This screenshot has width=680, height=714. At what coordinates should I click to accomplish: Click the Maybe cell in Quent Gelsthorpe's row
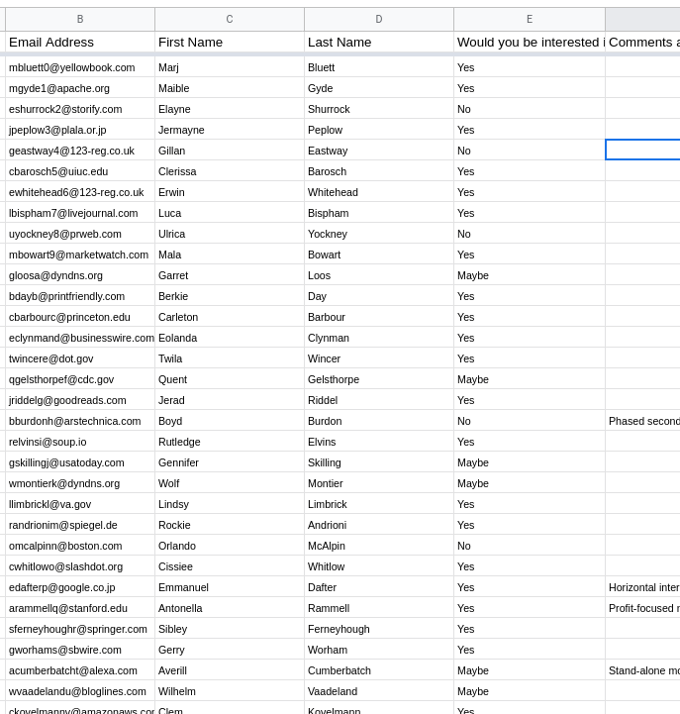(x=530, y=379)
